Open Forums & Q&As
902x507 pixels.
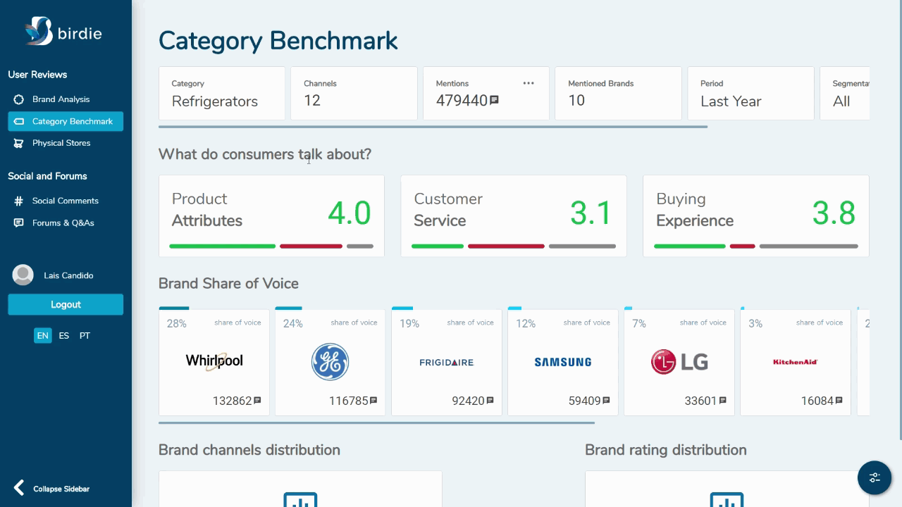63,223
